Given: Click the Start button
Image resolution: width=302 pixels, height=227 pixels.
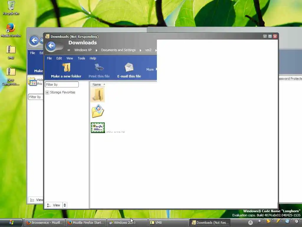Looking at the screenshot, I should [x=11, y=223].
